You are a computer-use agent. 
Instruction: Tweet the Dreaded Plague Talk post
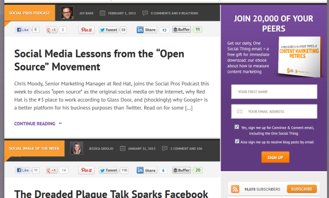point(109,170)
